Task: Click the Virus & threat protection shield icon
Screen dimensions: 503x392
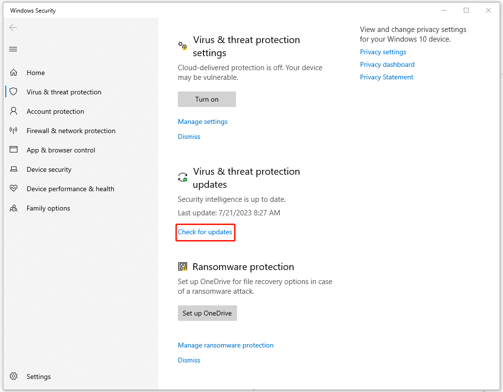Action: click(x=14, y=92)
